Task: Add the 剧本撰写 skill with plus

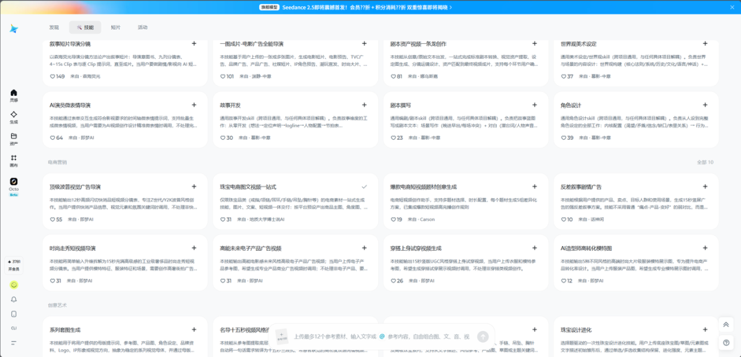Action: [534, 105]
